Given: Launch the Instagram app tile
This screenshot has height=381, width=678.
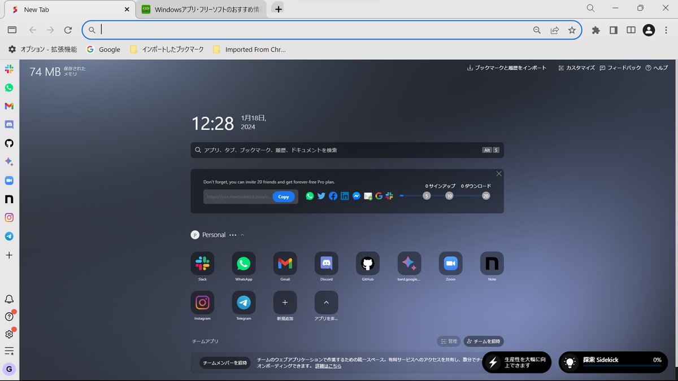Looking at the screenshot, I should 202,303.
